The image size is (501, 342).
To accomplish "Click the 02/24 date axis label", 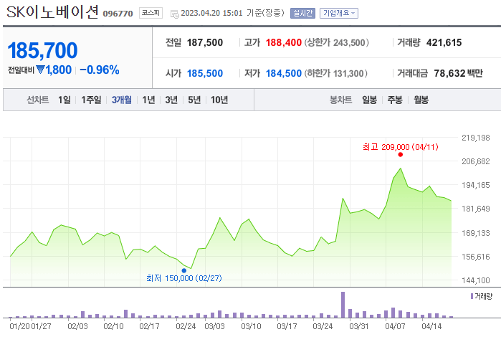I will click(x=186, y=326).
